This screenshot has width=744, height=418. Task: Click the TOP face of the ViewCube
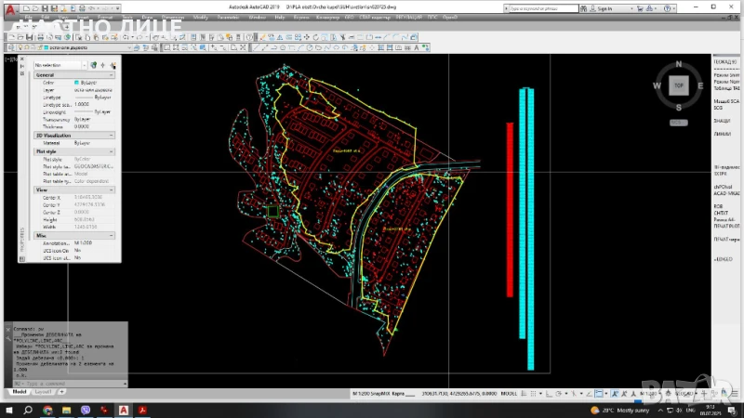[x=679, y=85]
